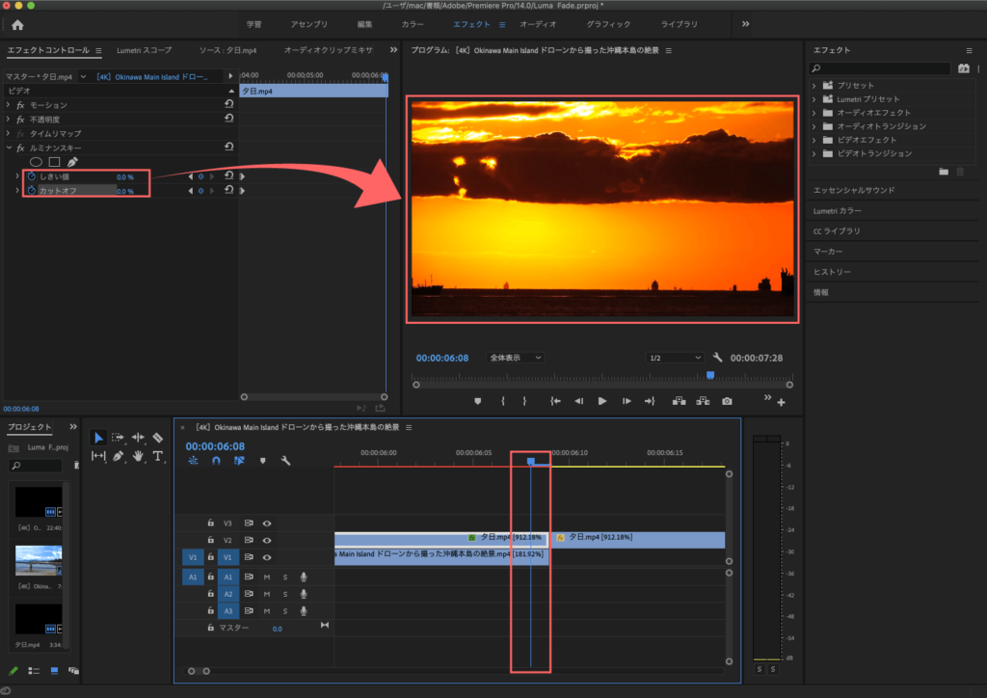Viewport: 987px width, 698px height.
Task: Toggle animation stopwatch for しきい値
Action: pyautogui.click(x=32, y=176)
